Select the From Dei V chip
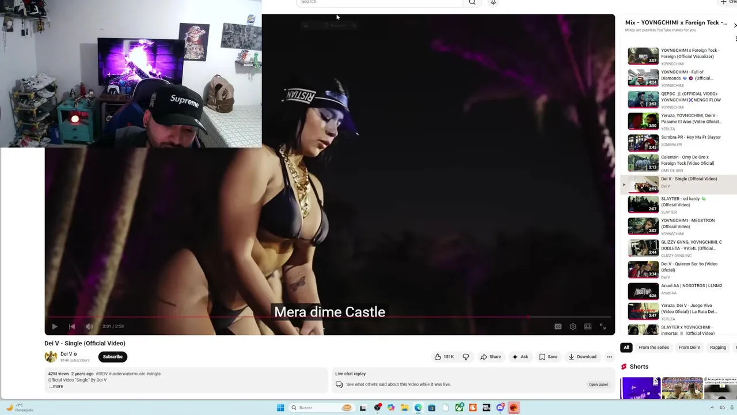This screenshot has width=737, height=415. [x=689, y=348]
